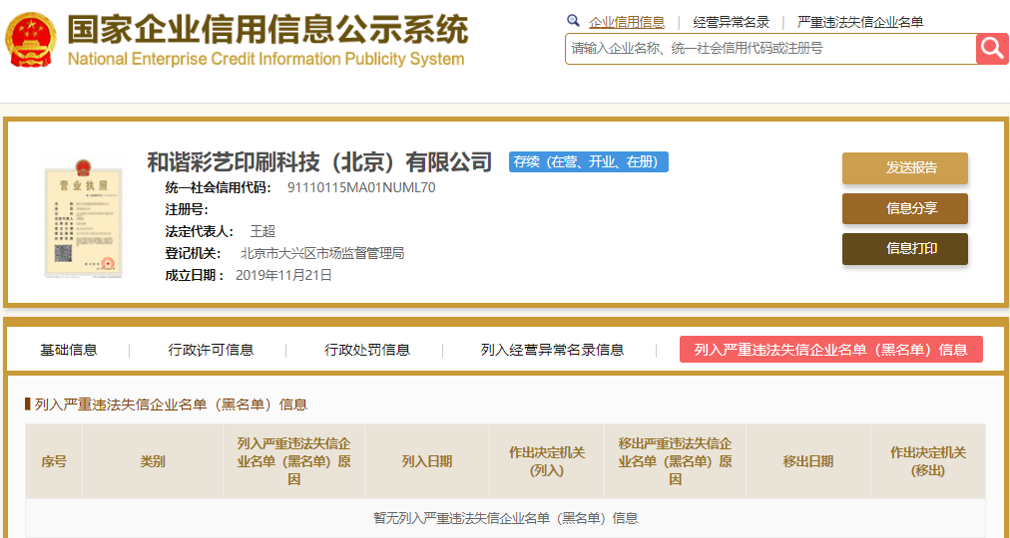Click the 成立日期 label
This screenshot has width=1010, height=538.
[196, 275]
